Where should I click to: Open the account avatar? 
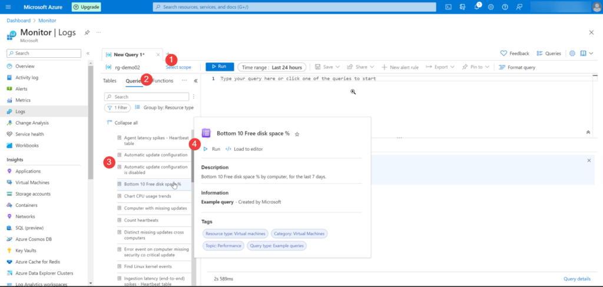[596, 7]
